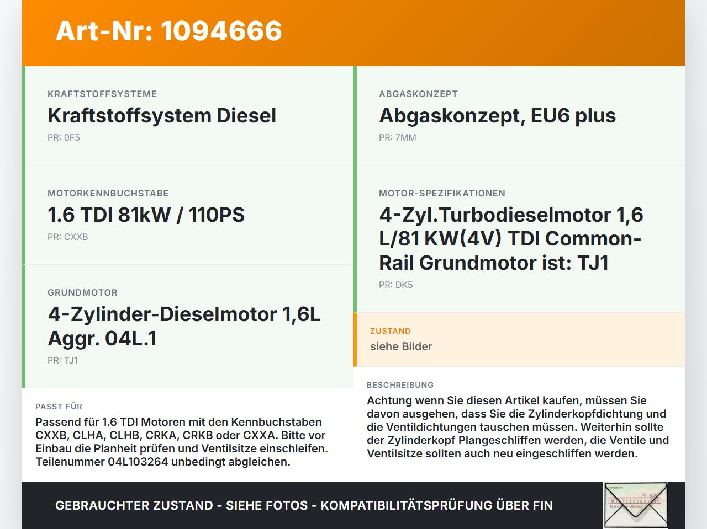
Task: Select the 'Passend für 1.6 TDI Motoren' paragraph
Action: click(x=182, y=442)
